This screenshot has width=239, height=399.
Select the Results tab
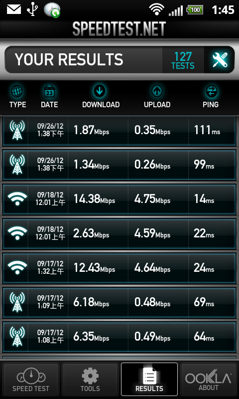[149, 380]
